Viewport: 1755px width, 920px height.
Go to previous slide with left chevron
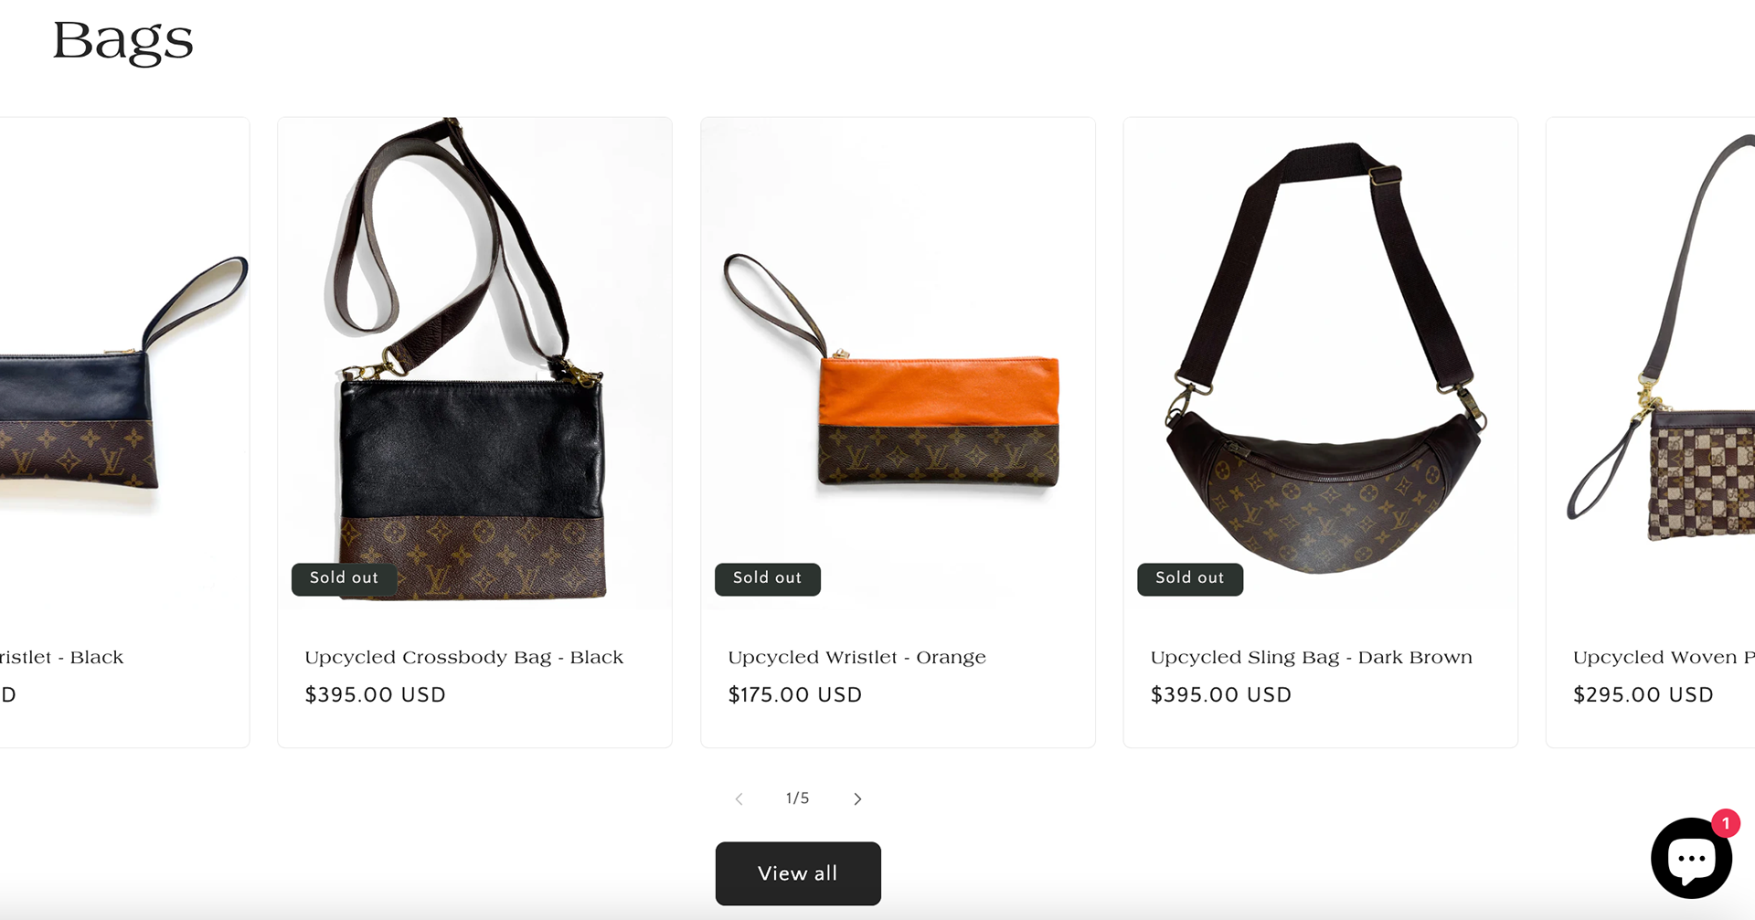[x=739, y=798]
